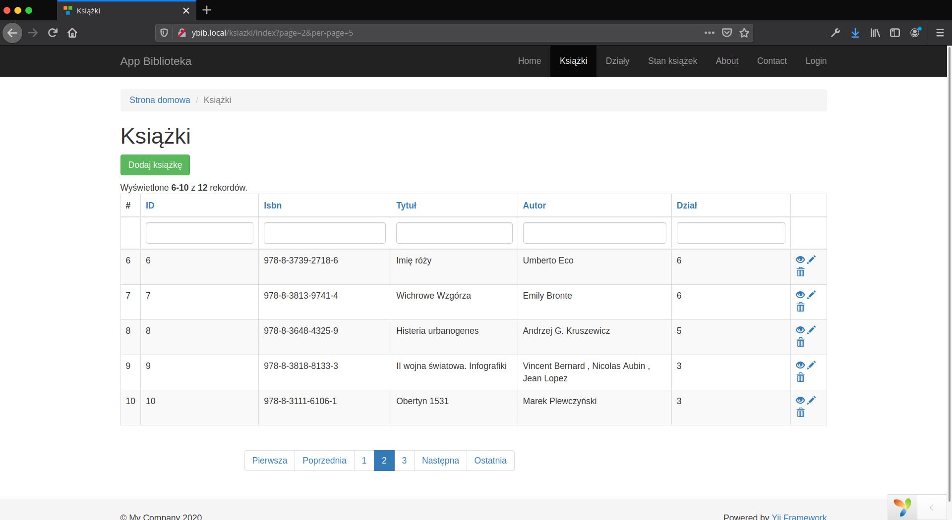The image size is (952, 520).
Task: Open a new browser tab
Action: pyautogui.click(x=207, y=10)
